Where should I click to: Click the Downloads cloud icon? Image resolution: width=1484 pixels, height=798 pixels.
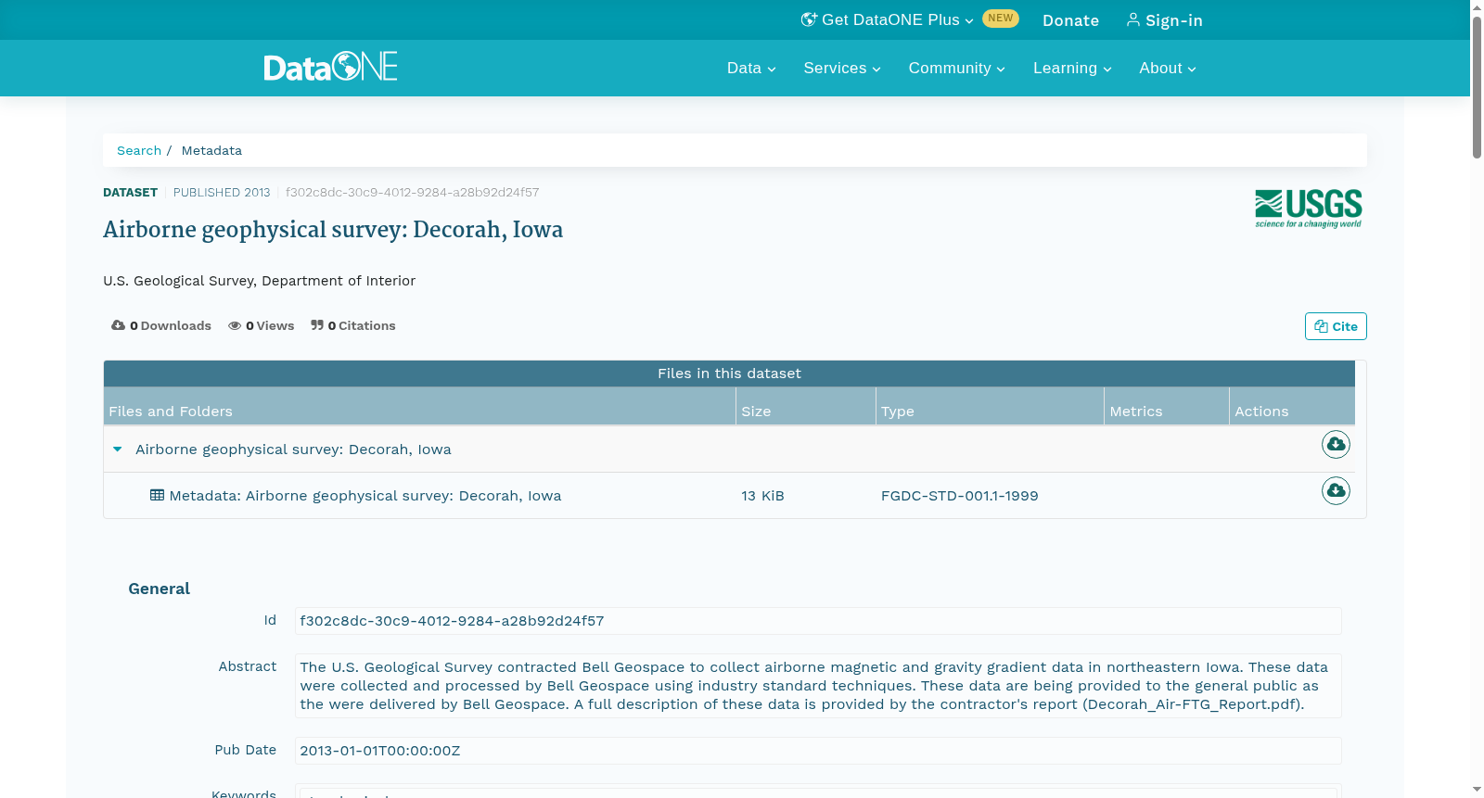pyautogui.click(x=118, y=325)
